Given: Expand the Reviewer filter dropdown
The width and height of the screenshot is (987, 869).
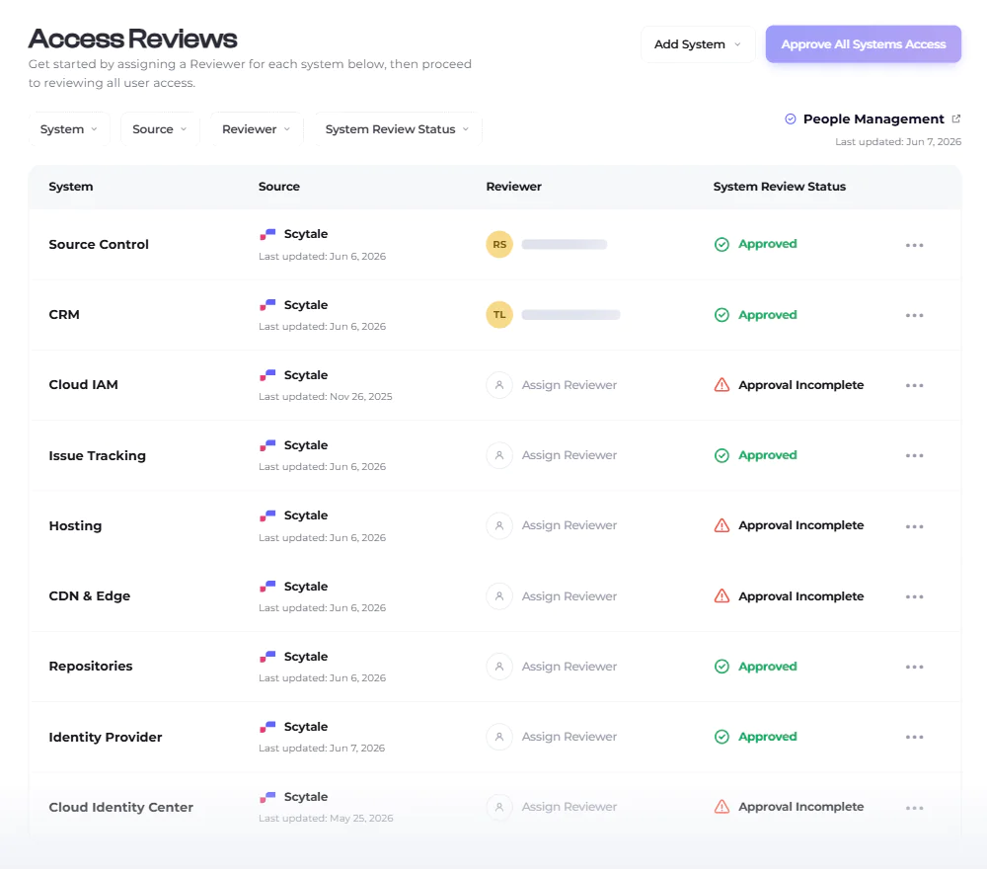Looking at the screenshot, I should 257,129.
